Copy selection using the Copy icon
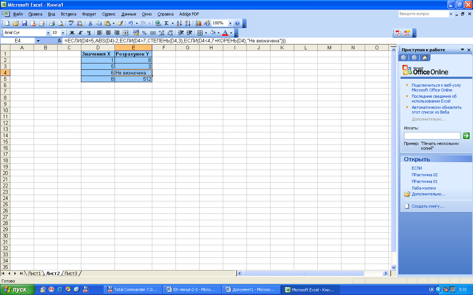Screen dimensions: 473x295 [x=99, y=23]
